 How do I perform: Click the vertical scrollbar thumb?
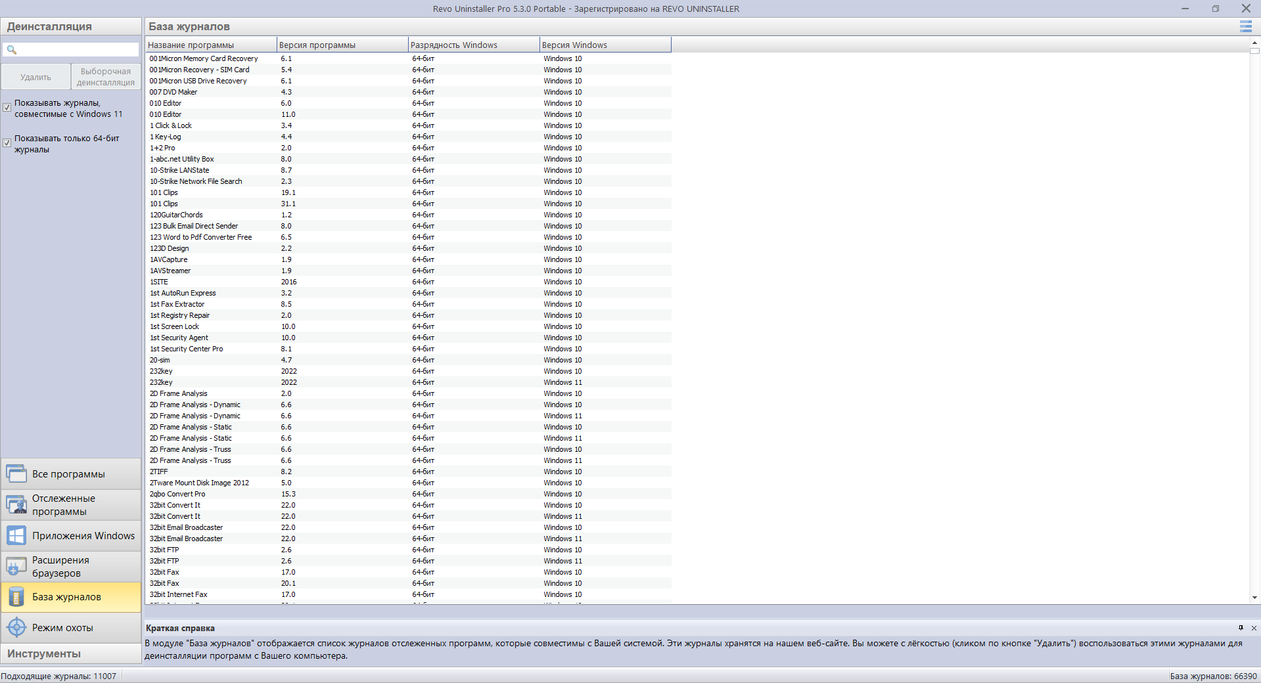click(1254, 51)
